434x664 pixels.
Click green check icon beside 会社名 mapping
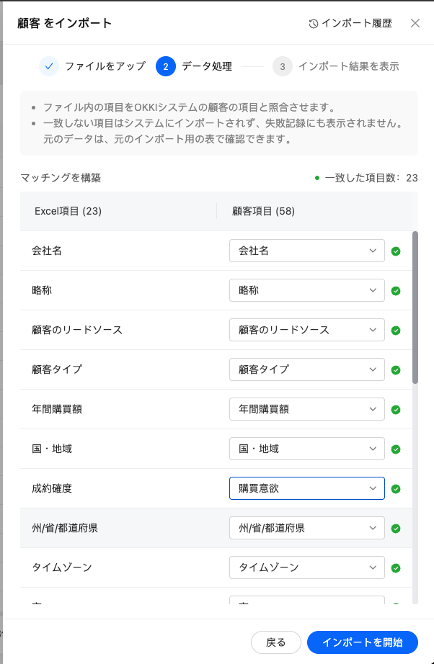click(396, 251)
